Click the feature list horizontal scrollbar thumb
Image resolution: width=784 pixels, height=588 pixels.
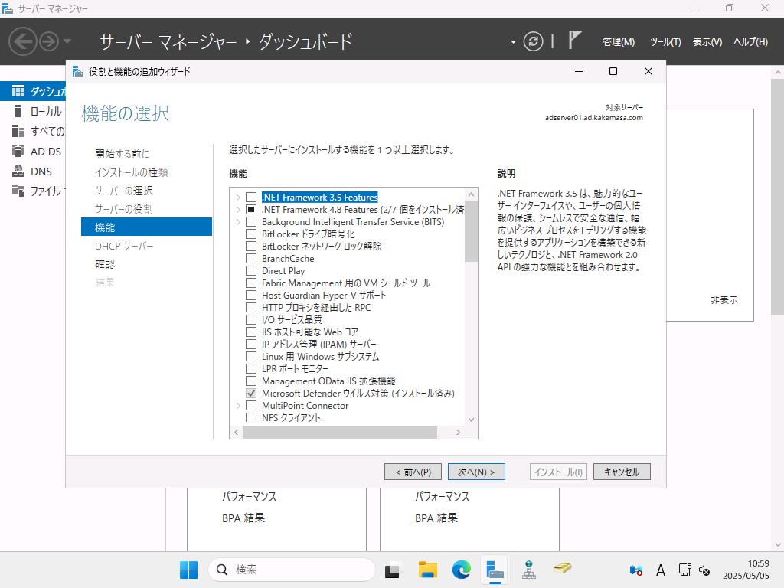340,432
